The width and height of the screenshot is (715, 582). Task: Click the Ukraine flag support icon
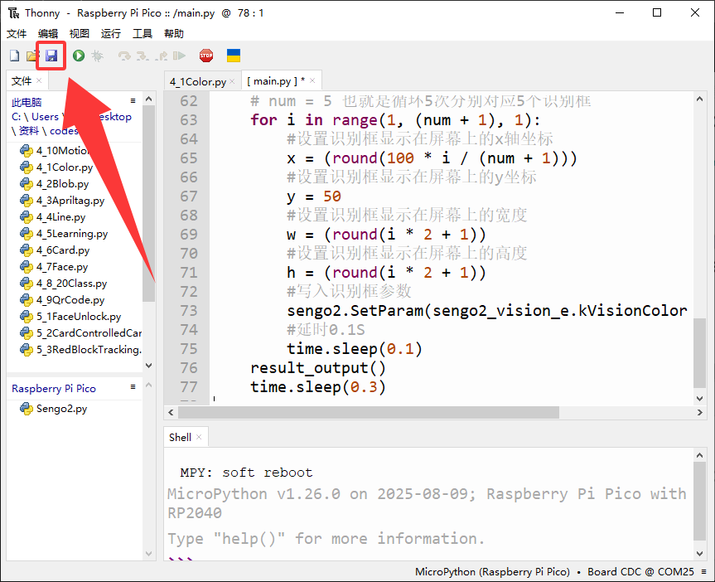(x=234, y=56)
